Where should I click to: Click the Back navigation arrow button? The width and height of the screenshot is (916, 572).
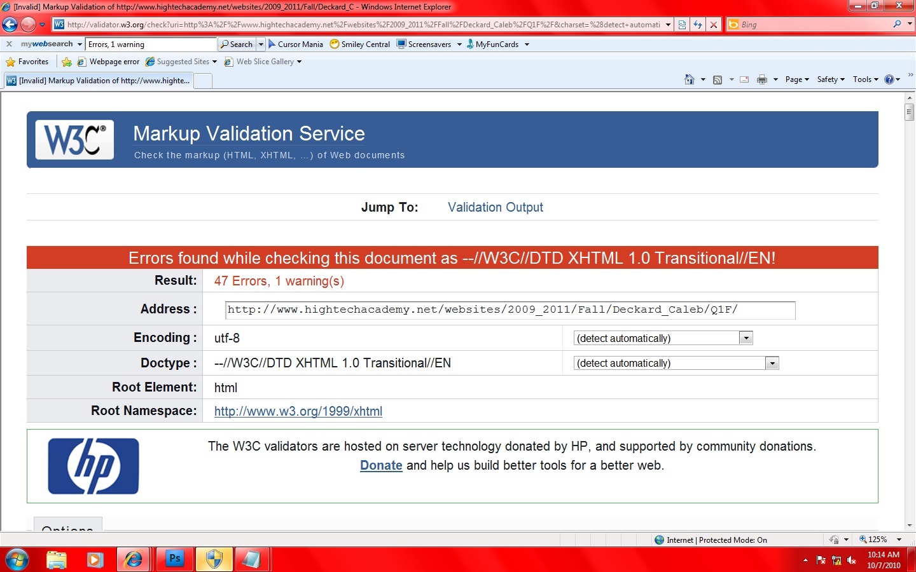click(x=10, y=25)
